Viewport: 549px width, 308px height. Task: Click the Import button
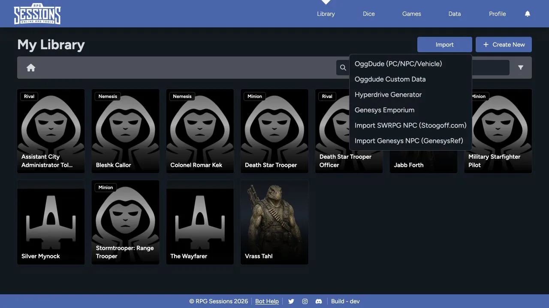pyautogui.click(x=445, y=44)
